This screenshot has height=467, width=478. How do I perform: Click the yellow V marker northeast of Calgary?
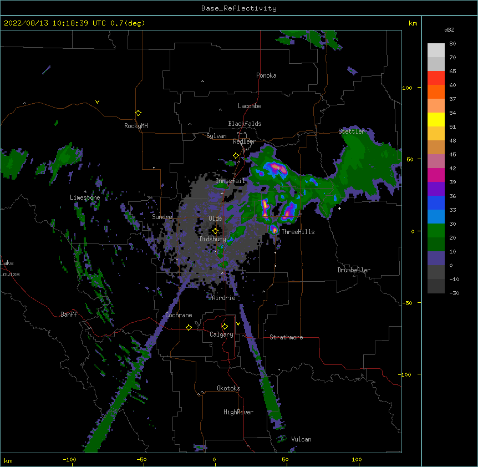click(x=238, y=324)
